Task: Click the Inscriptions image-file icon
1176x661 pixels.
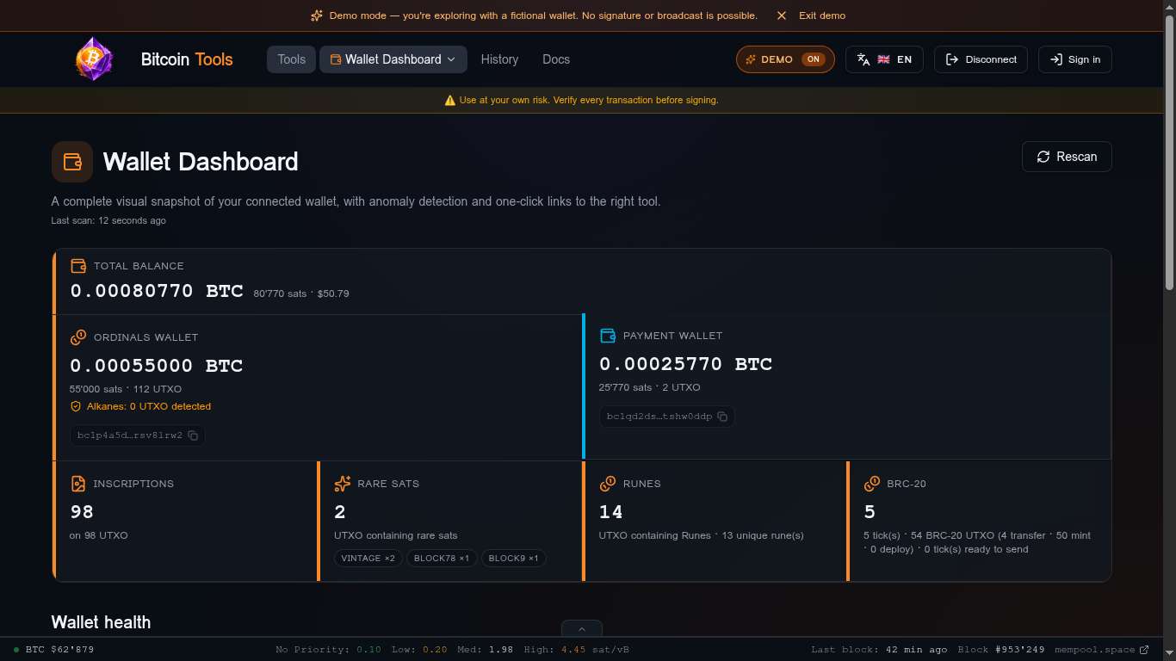Action: tap(78, 484)
